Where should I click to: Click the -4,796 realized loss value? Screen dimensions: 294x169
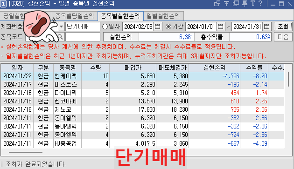point(231,76)
